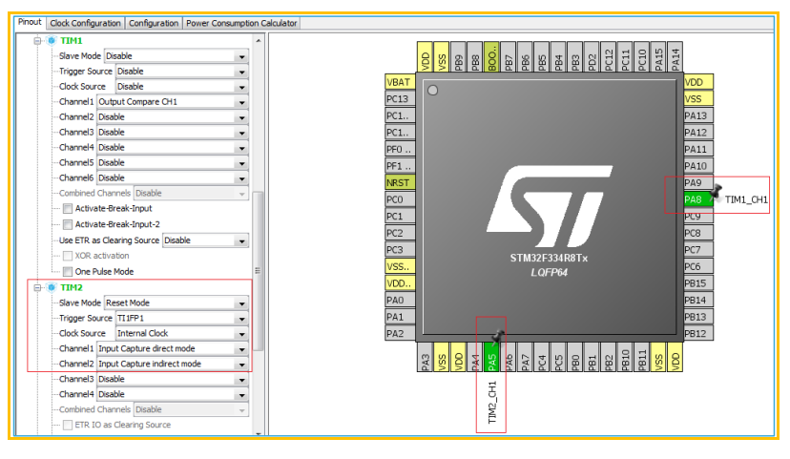The height and width of the screenshot is (459, 790).
Task: Click the PC1 pin on chip
Action: (400, 217)
